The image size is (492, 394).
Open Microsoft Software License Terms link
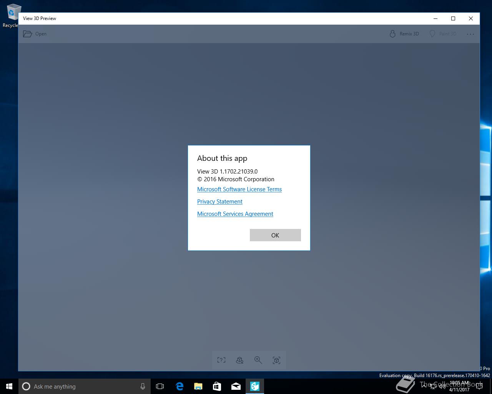click(239, 189)
